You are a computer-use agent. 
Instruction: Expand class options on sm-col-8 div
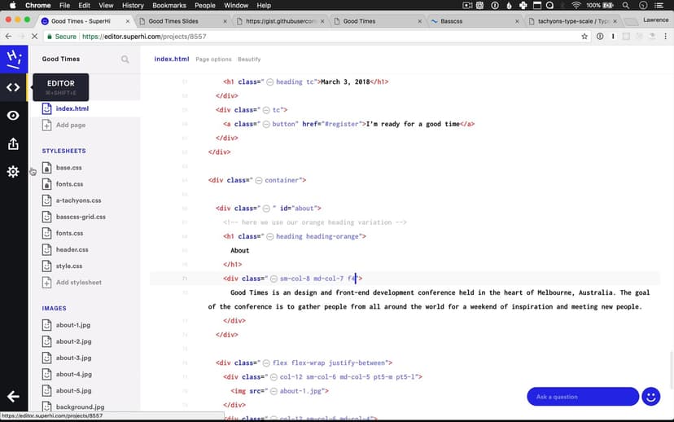pyautogui.click(x=274, y=279)
